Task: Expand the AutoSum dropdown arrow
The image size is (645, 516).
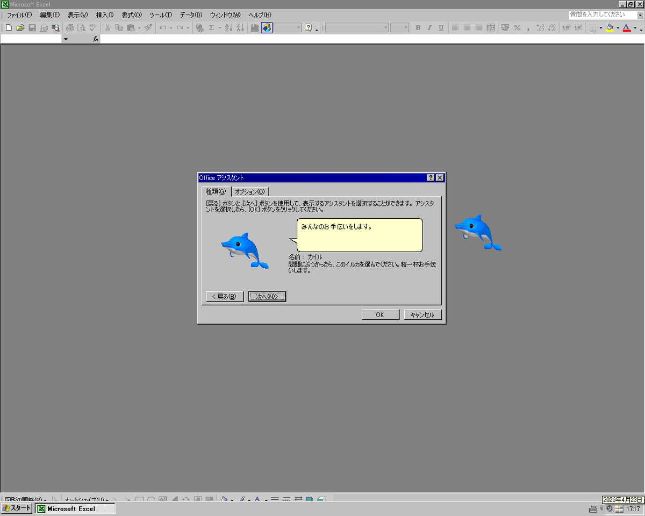Action: pyautogui.click(x=220, y=27)
